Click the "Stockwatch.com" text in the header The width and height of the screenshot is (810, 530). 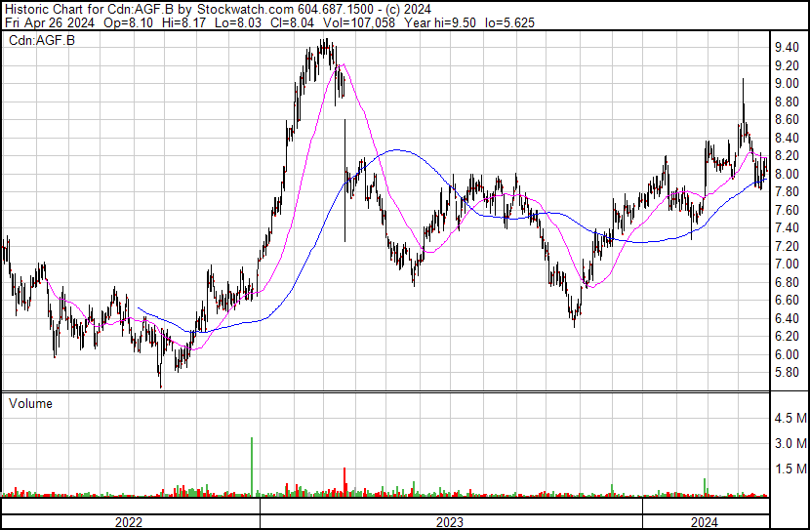pyautogui.click(x=246, y=9)
